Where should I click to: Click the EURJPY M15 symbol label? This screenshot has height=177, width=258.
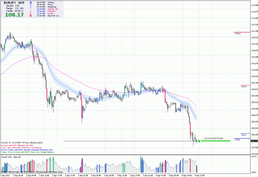(x=14, y=3)
